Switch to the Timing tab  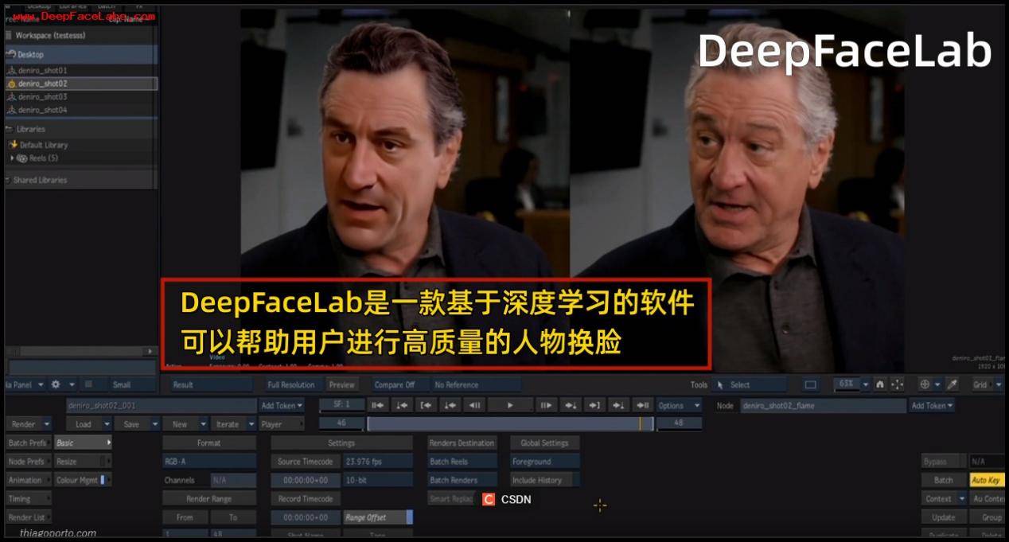click(x=28, y=499)
